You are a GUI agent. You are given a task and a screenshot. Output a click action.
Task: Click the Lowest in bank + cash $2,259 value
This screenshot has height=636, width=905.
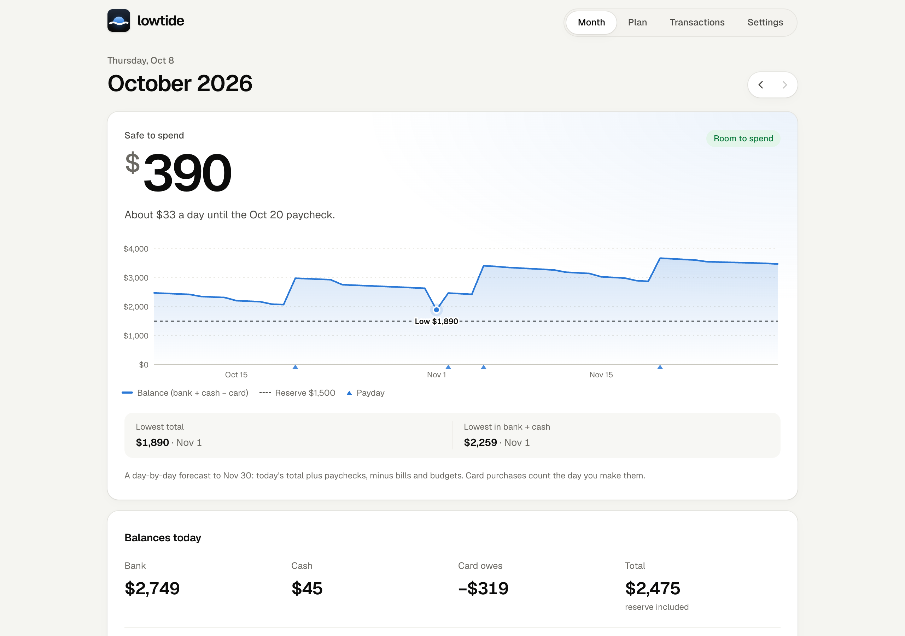click(480, 442)
